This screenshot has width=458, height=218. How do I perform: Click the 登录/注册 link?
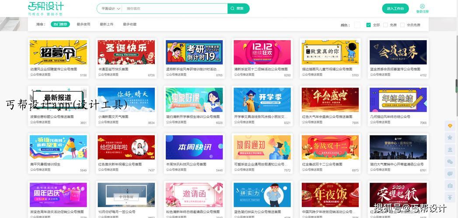pyautogui.click(x=423, y=11)
